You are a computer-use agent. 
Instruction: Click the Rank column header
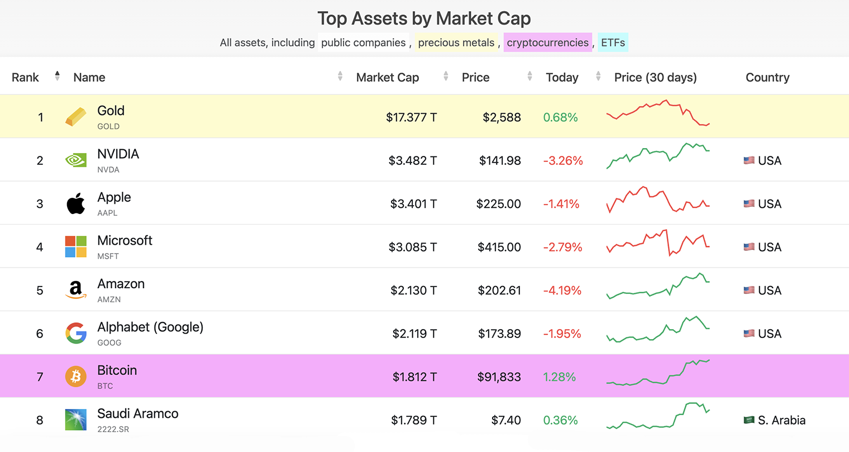(25, 77)
